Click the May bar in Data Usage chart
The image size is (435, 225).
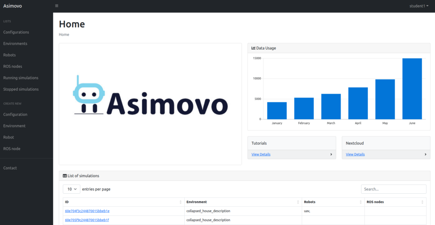point(385,99)
